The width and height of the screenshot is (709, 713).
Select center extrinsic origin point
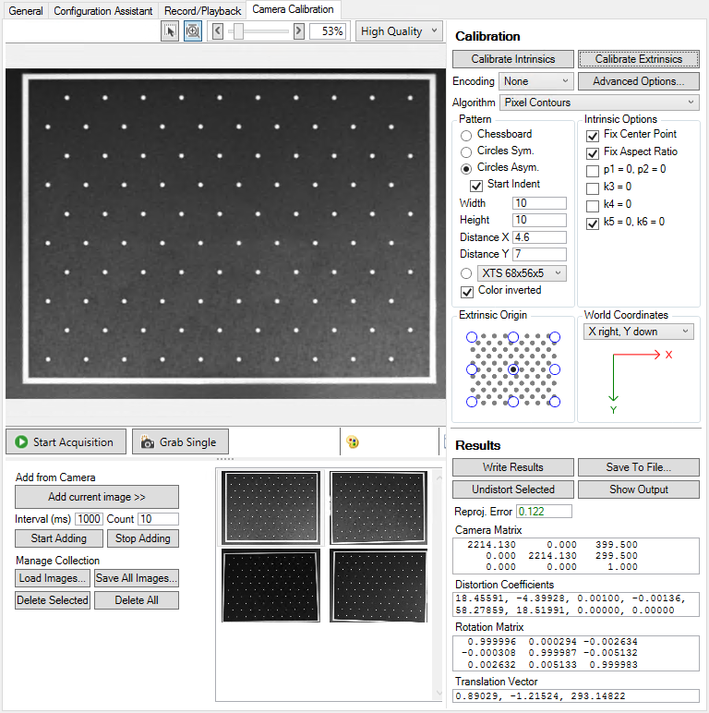click(x=513, y=369)
